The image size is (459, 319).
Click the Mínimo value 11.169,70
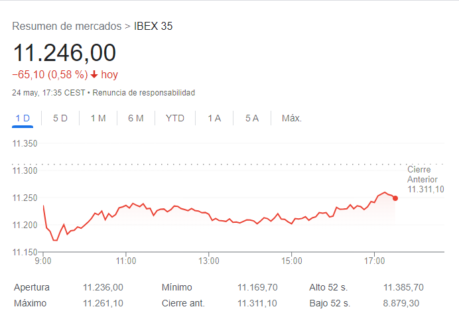click(x=257, y=287)
